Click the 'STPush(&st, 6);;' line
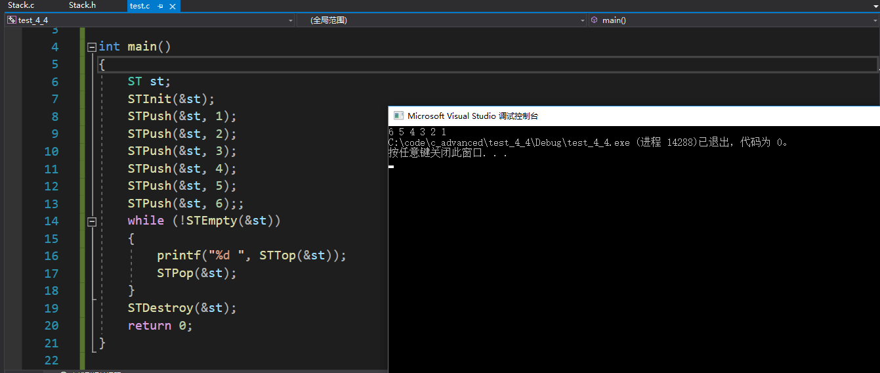Screen dimensions: 880x373 pyautogui.click(x=186, y=204)
